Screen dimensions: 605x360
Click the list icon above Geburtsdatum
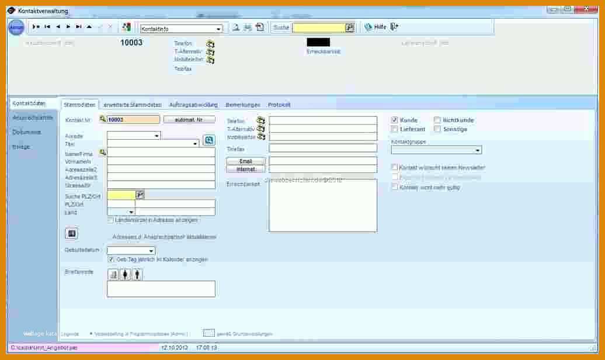pyautogui.click(x=71, y=233)
